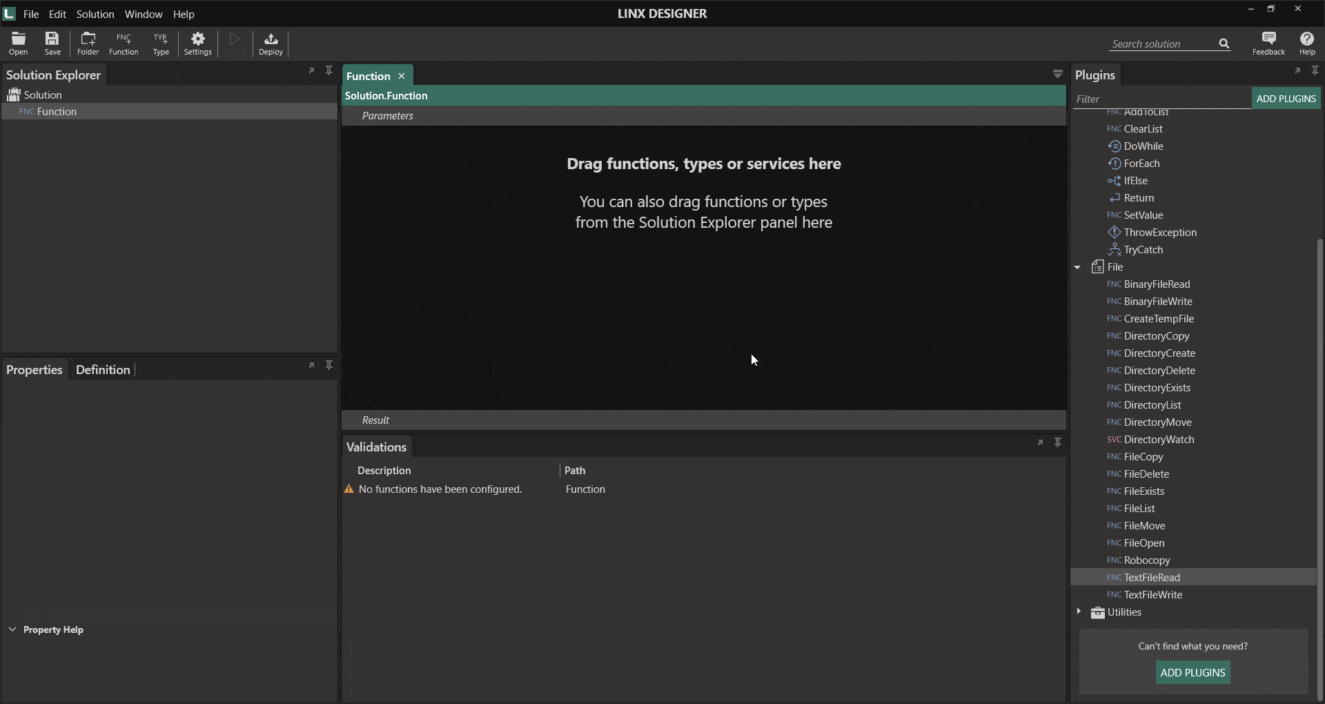Click the Deploy toolbar icon
Image resolution: width=1325 pixels, height=704 pixels.
(x=271, y=43)
